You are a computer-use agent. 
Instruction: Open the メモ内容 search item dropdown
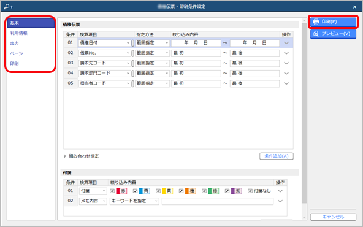click(93, 201)
